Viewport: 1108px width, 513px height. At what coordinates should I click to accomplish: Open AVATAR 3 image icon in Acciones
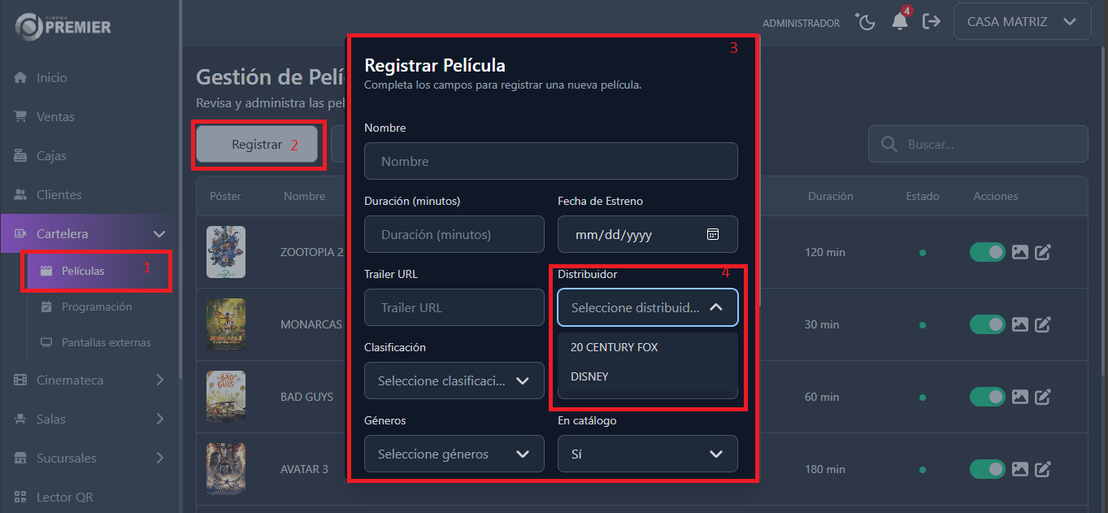1020,469
